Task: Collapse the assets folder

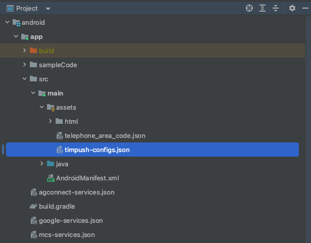Action: (41, 107)
